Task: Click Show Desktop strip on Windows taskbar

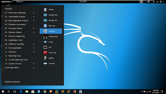Action: click(x=165, y=92)
